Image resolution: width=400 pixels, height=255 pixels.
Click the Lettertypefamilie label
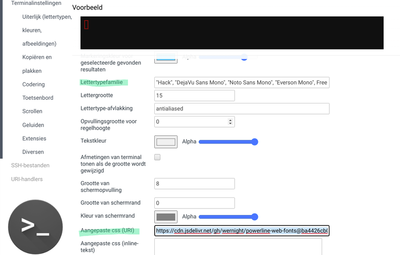click(x=102, y=82)
